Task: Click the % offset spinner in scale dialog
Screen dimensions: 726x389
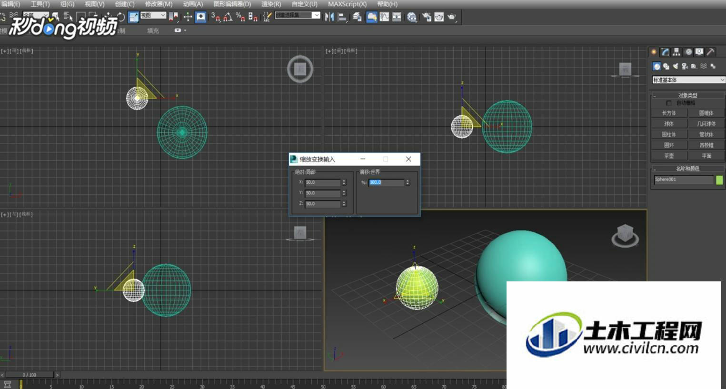Action: 408,182
